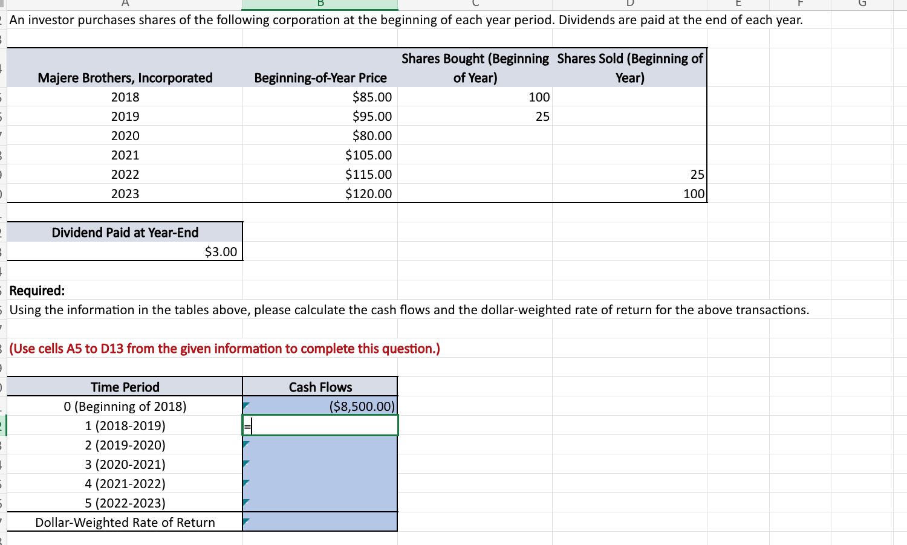Click the column D header

pyautogui.click(x=629, y=4)
